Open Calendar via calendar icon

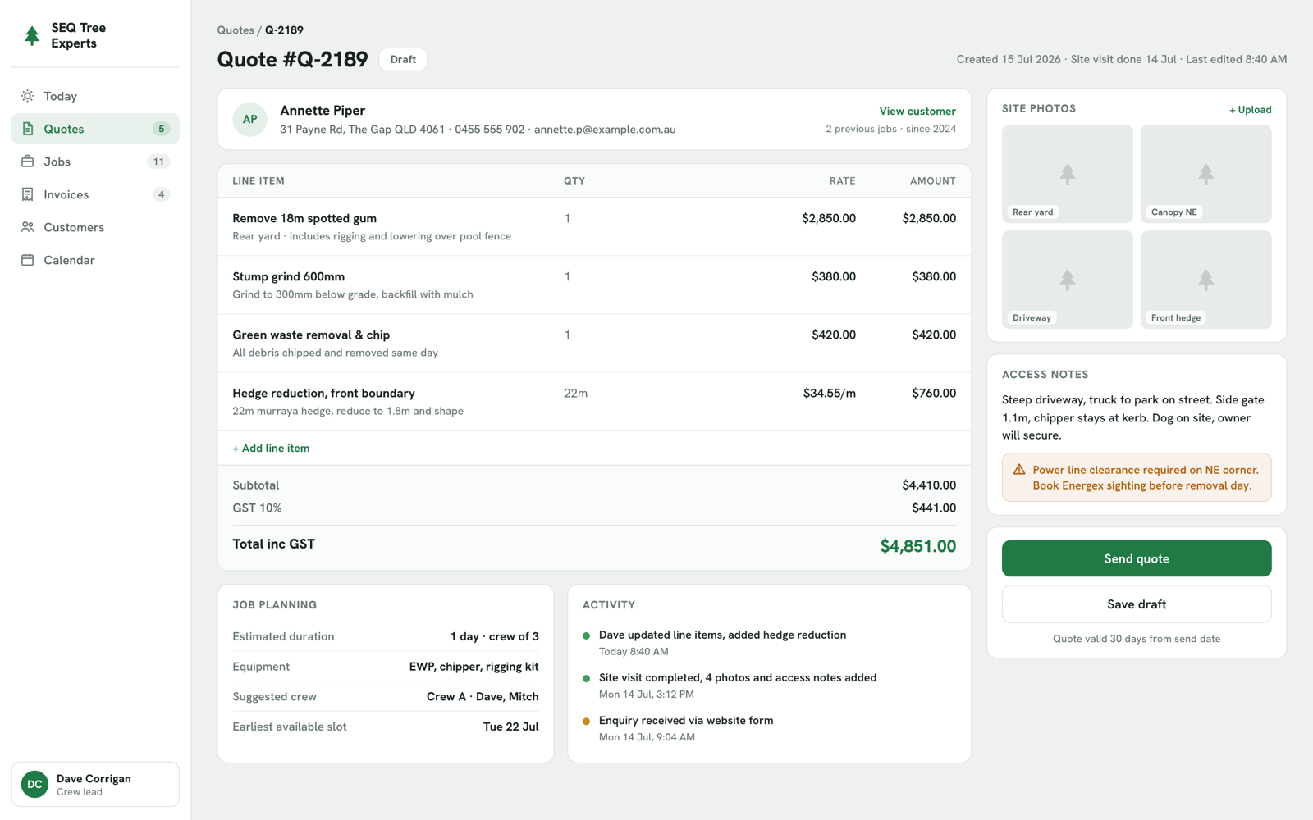(x=28, y=260)
